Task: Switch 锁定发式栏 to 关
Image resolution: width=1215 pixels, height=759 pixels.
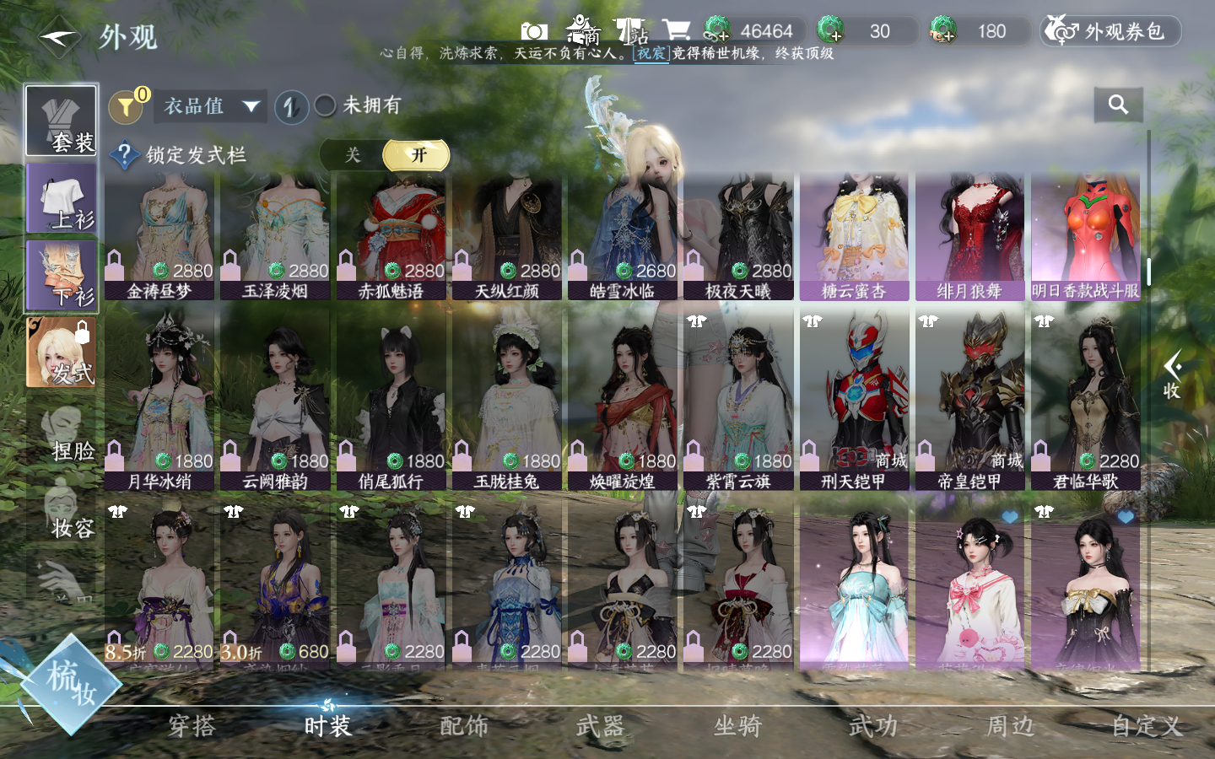Action: point(353,155)
